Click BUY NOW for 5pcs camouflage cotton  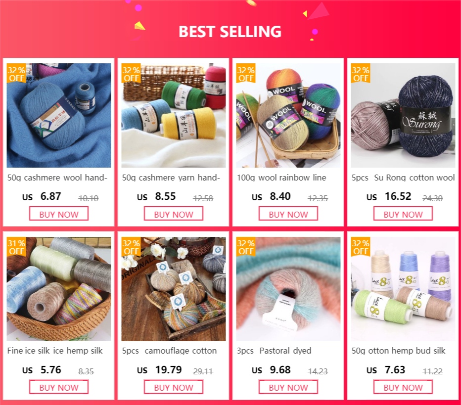pos(174,387)
